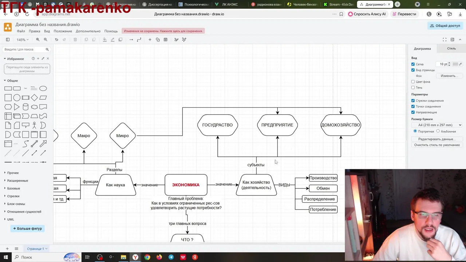466x262 pixels.
Task: Open the fill color bucket tool
Action: (104, 40)
